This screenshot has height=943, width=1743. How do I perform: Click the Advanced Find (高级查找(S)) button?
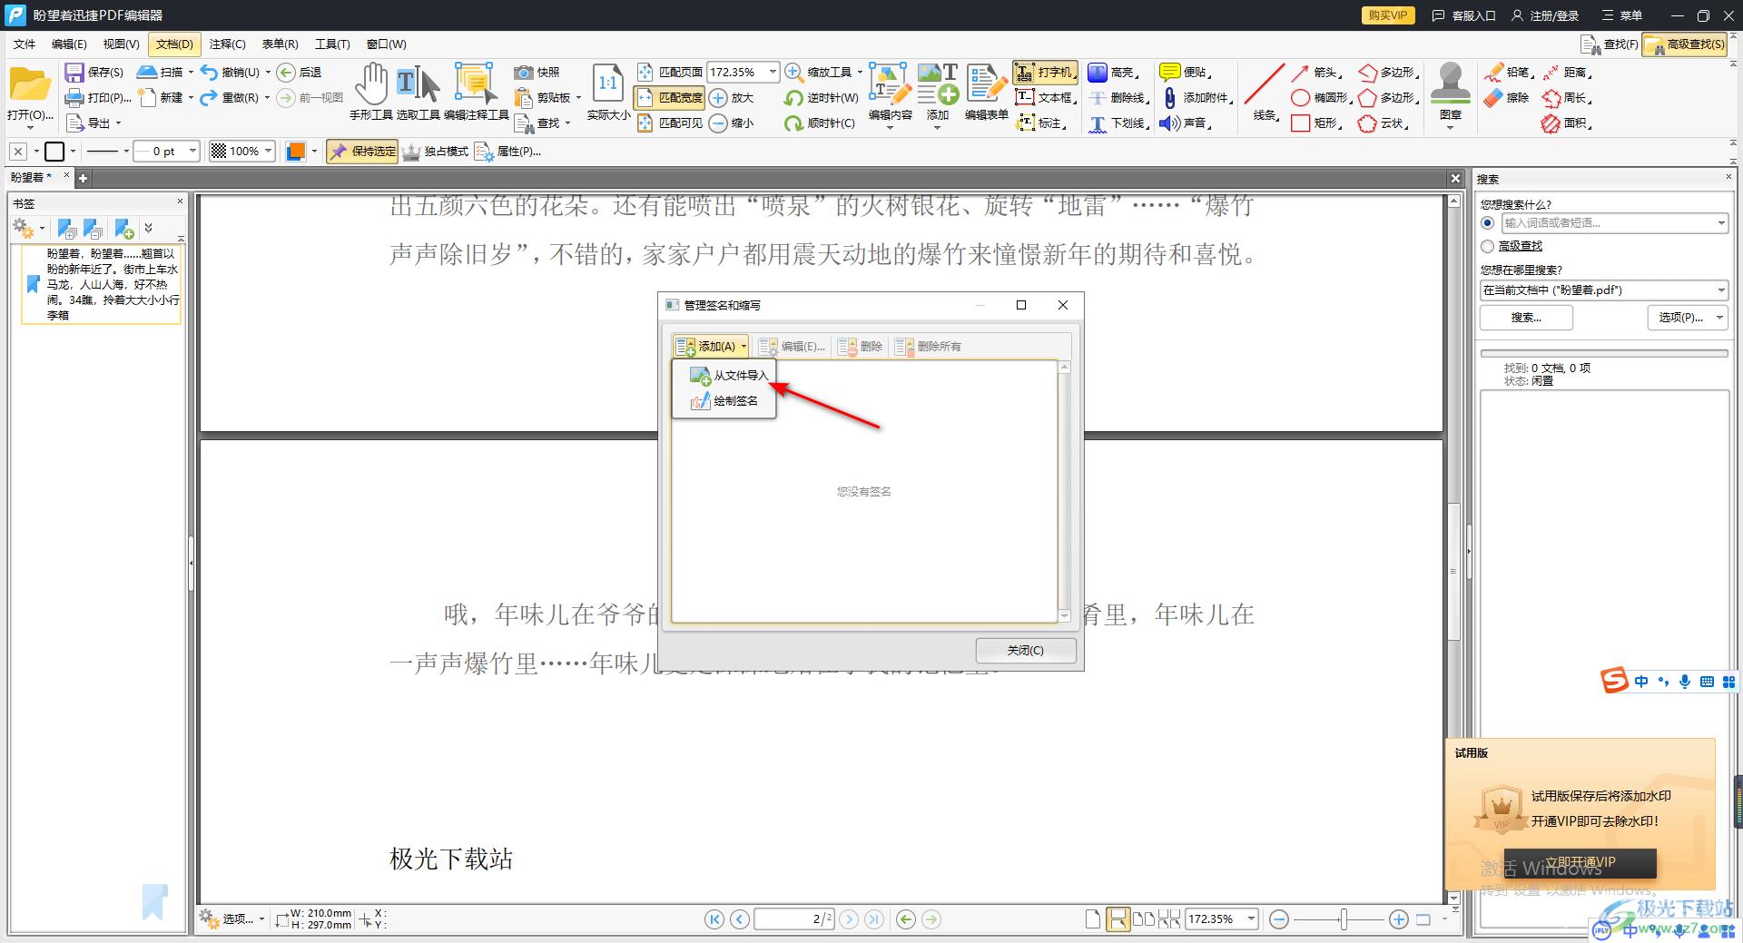coord(1684,44)
